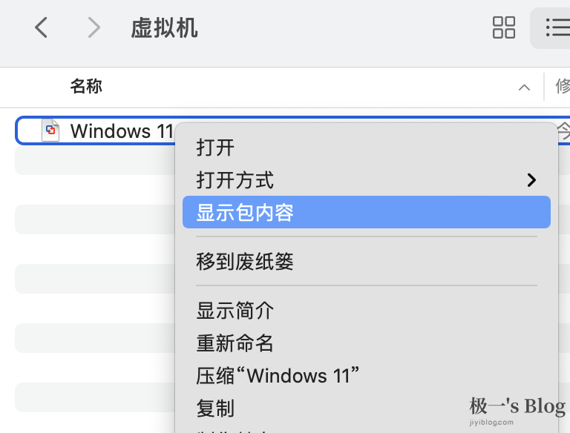Click the partially visible 修改 date column header
The image size is (570, 433).
point(562,87)
